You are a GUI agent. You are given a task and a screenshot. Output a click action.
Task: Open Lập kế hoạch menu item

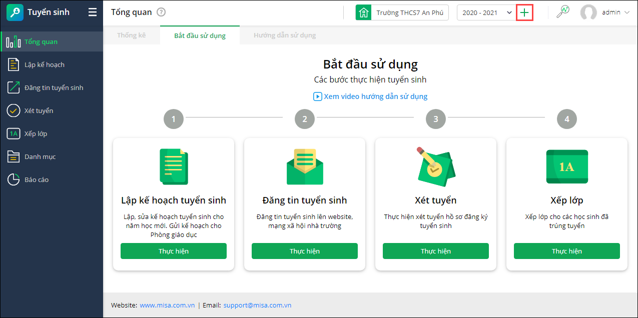[x=52, y=64]
